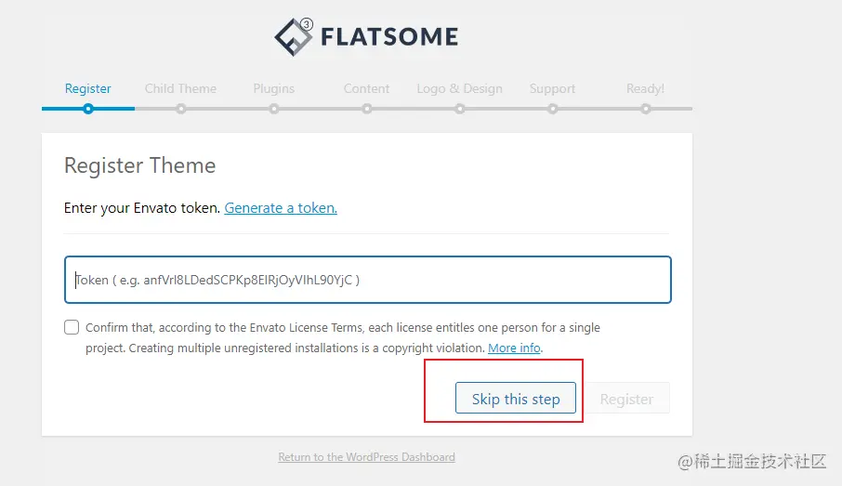Follow the More info link

click(515, 348)
